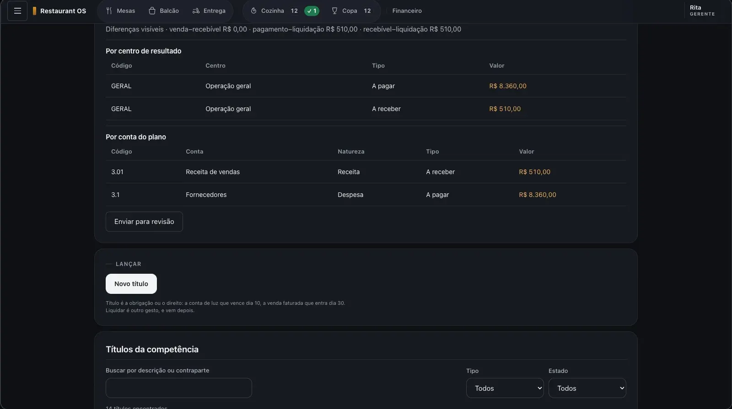Click the Conta column header
The height and width of the screenshot is (409, 732).
[x=194, y=152]
